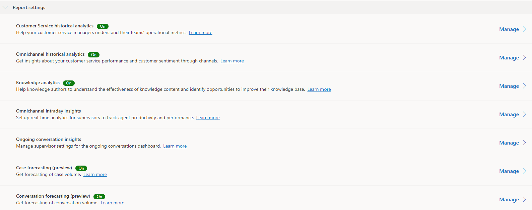Collapse the Report settings section chevron

click(5, 7)
